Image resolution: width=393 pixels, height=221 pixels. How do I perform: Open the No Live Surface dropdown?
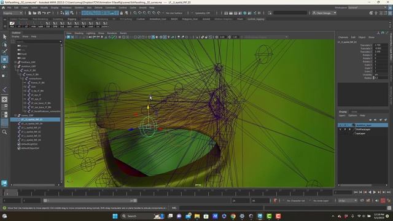(174, 13)
